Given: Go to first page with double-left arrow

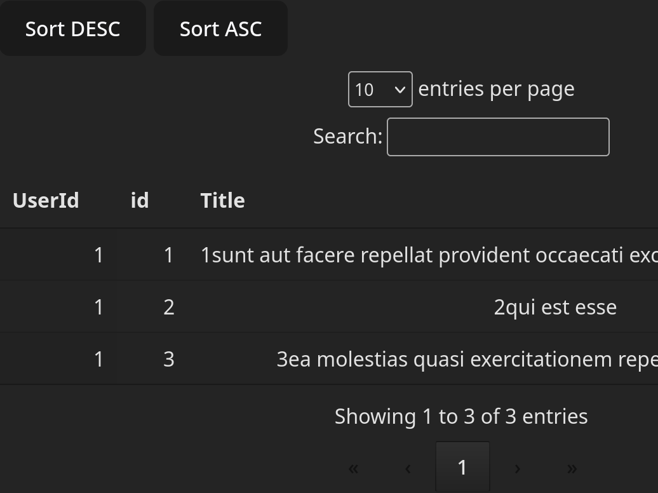Looking at the screenshot, I should pyautogui.click(x=354, y=468).
